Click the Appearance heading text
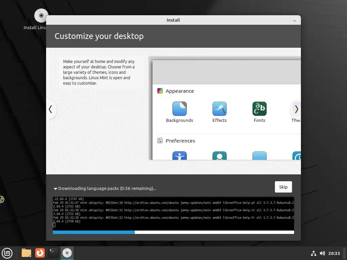The height and width of the screenshot is (260, 347). tap(180, 91)
